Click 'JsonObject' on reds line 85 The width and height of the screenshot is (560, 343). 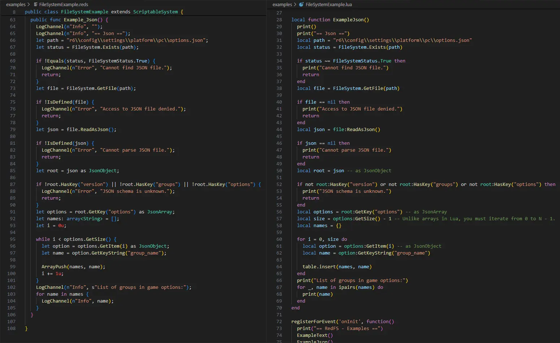(103, 171)
